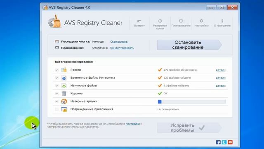Follow the Настройки link in the footnote
Viewport: 264px width, 149px height.
133,124
